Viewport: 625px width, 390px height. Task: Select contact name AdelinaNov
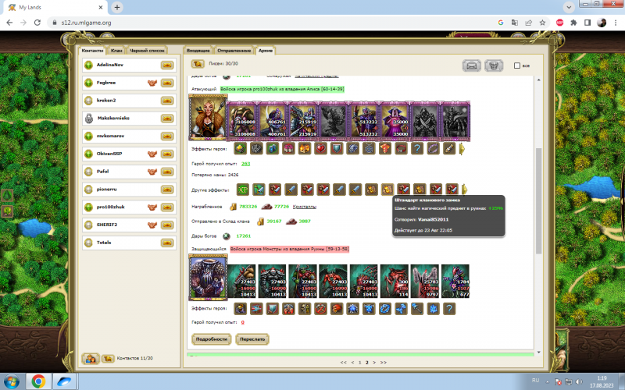(109, 65)
